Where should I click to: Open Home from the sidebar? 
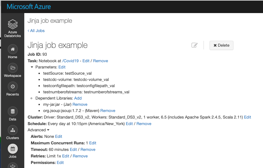pyautogui.click(x=12, y=49)
